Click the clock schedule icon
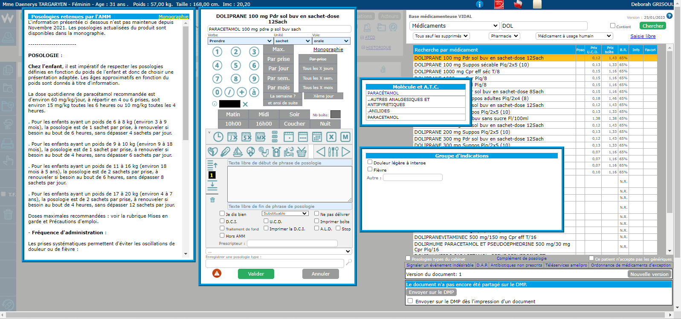 coord(218,137)
